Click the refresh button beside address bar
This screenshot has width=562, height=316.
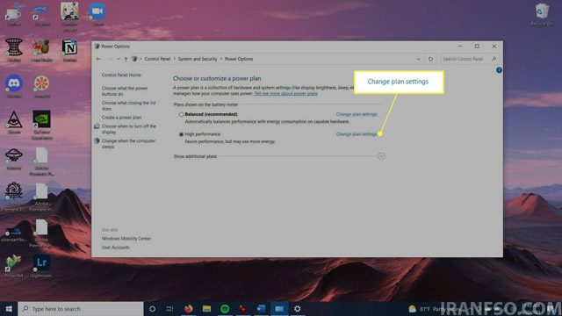[x=430, y=59]
